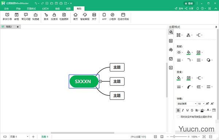
Task: Switch to the 页面样式 ribbon tab
Action: (x=31, y=9)
